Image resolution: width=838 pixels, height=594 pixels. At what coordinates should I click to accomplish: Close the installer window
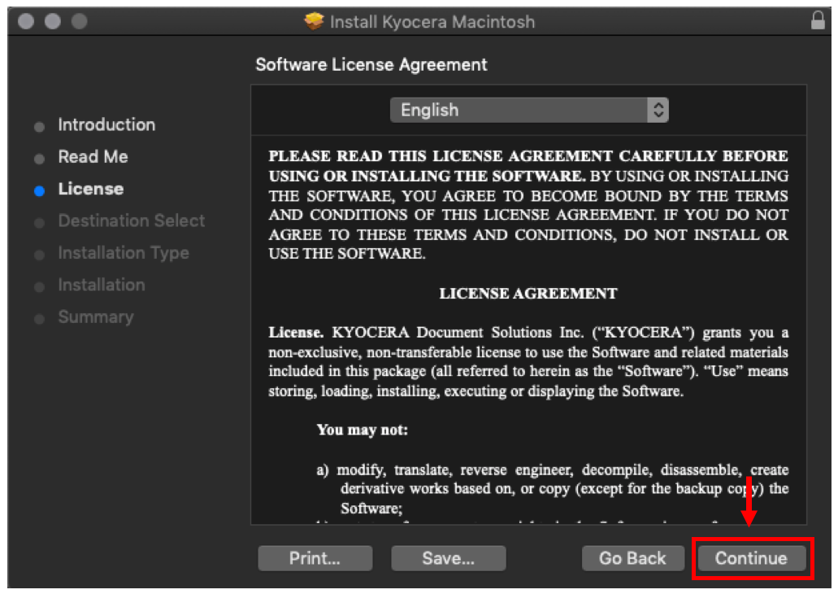pyautogui.click(x=25, y=22)
